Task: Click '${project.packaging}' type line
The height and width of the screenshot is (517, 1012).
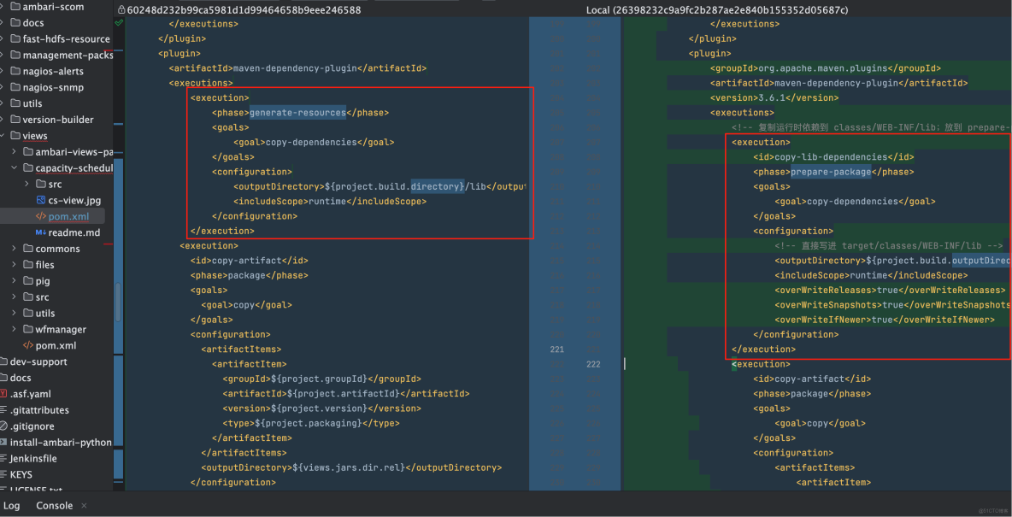Action: tap(311, 423)
